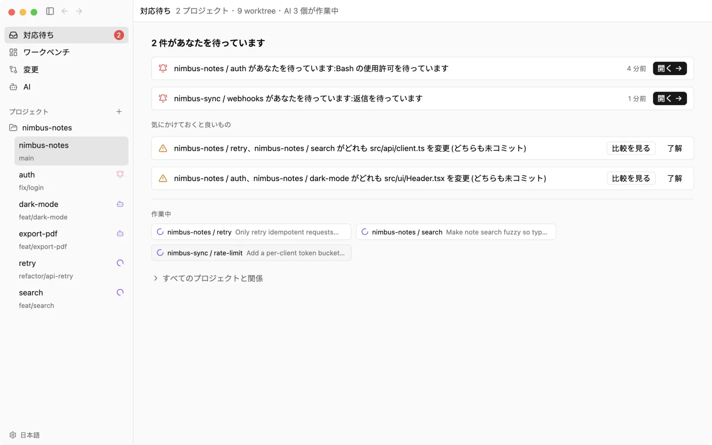Switch to ワークベンチ view
This screenshot has width=712, height=445.
(66, 53)
